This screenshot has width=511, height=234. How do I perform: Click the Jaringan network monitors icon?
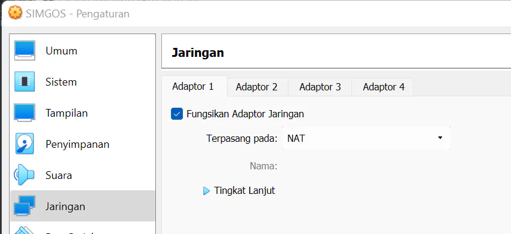25,206
